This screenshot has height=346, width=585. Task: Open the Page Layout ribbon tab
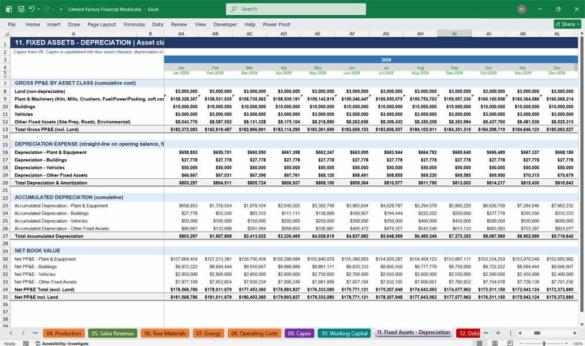(x=101, y=24)
